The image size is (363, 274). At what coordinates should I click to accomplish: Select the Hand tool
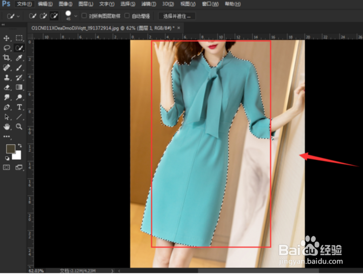point(7,127)
